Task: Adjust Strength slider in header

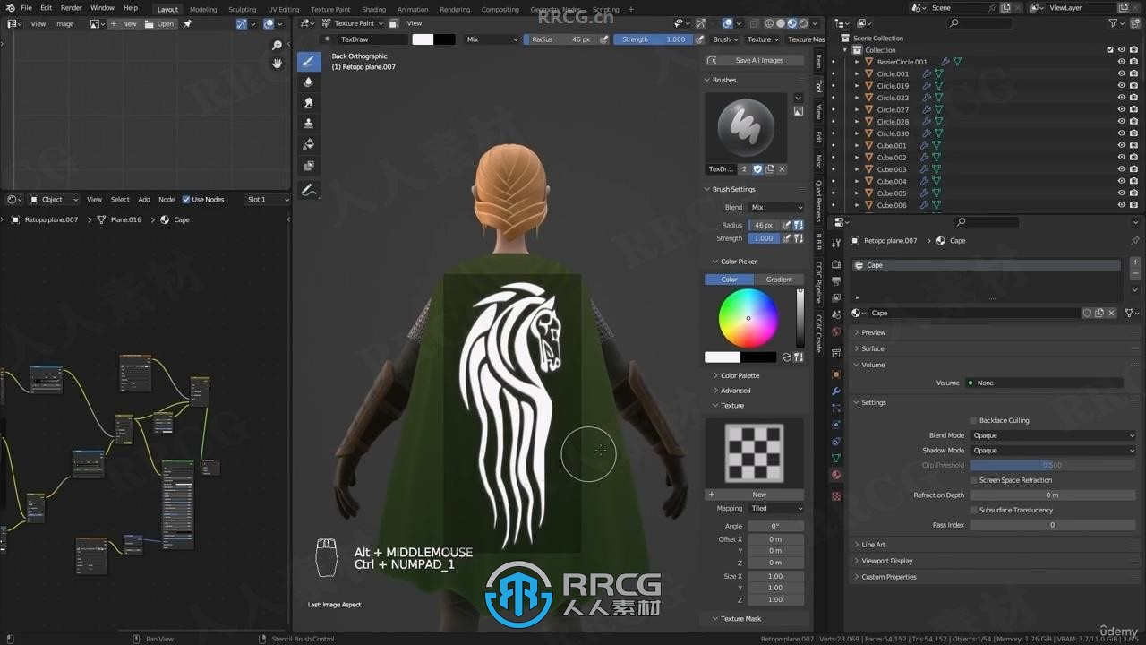Action: (653, 39)
